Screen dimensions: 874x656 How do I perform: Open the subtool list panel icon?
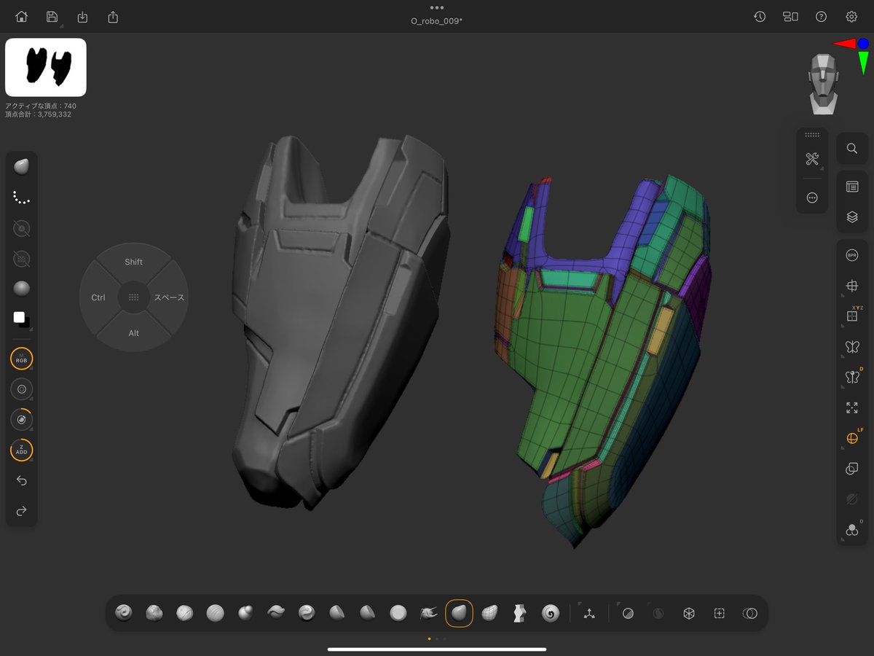pos(851,187)
